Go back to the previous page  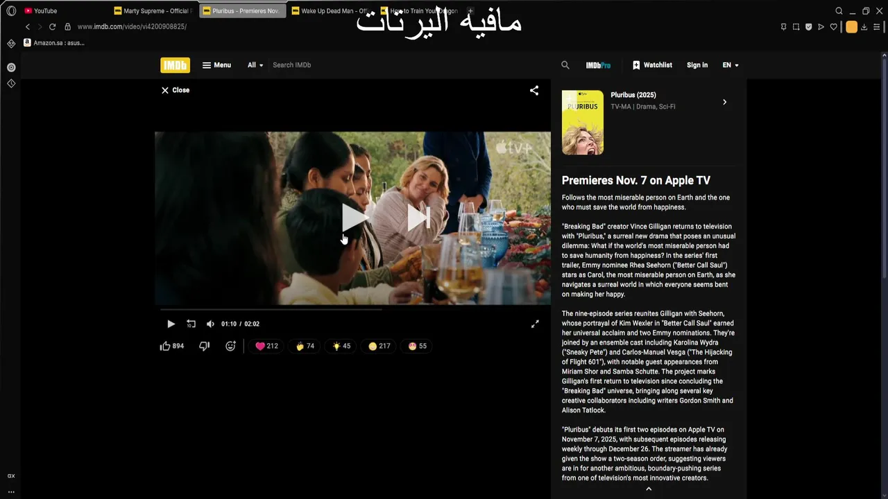click(28, 26)
